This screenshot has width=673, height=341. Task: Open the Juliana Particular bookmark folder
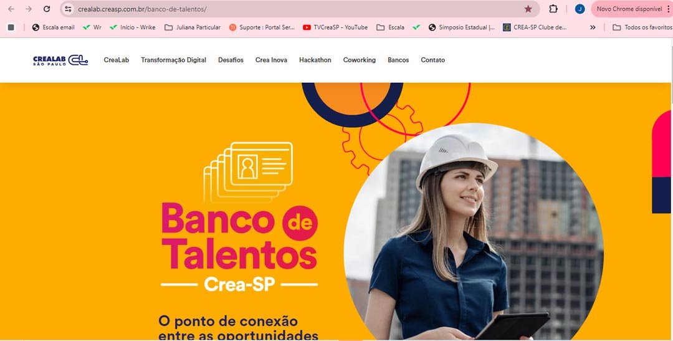tap(193, 27)
